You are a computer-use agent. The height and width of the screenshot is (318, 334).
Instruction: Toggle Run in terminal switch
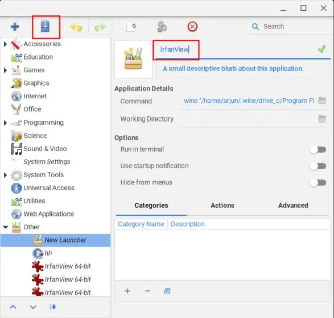[x=318, y=149]
